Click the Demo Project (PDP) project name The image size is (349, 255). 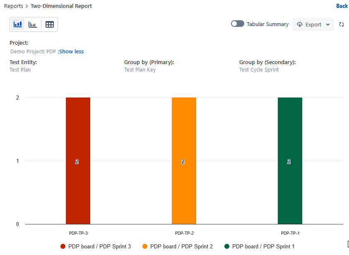tap(34, 52)
